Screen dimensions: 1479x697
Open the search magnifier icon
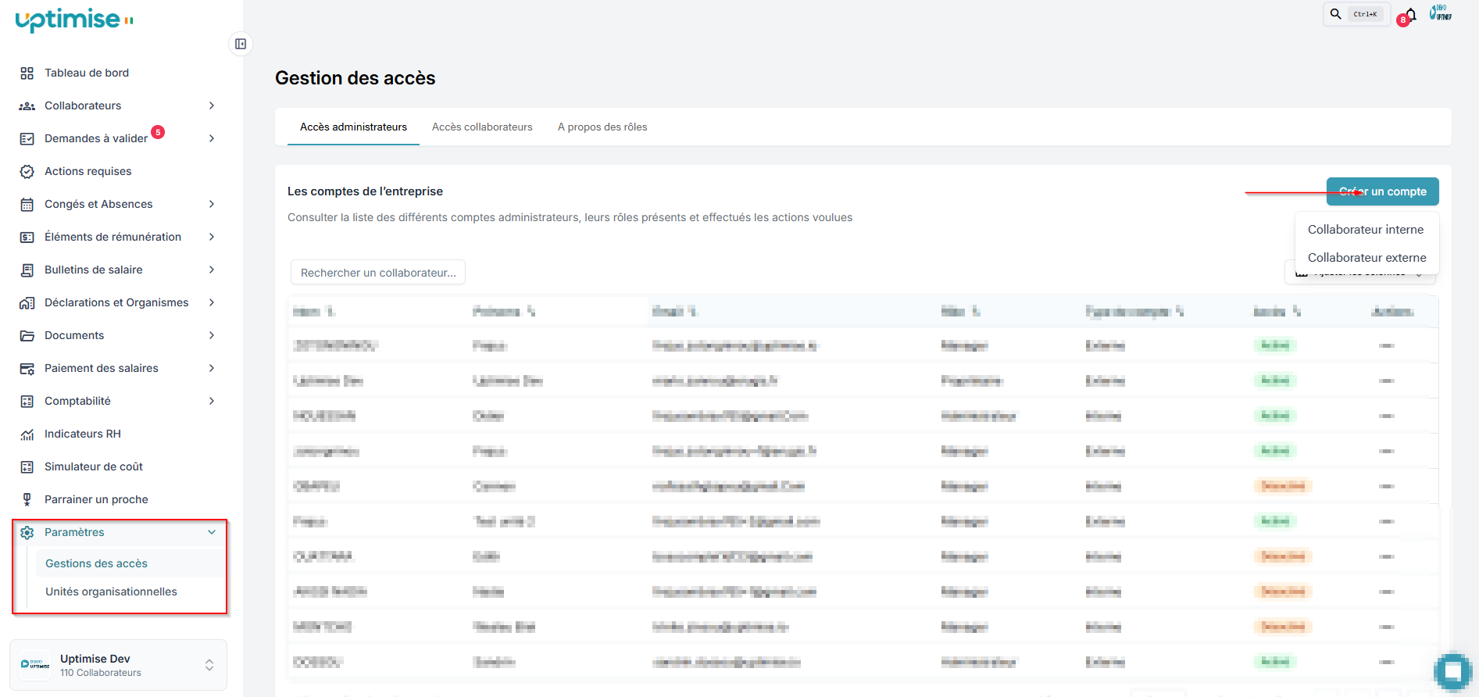[x=1336, y=14]
